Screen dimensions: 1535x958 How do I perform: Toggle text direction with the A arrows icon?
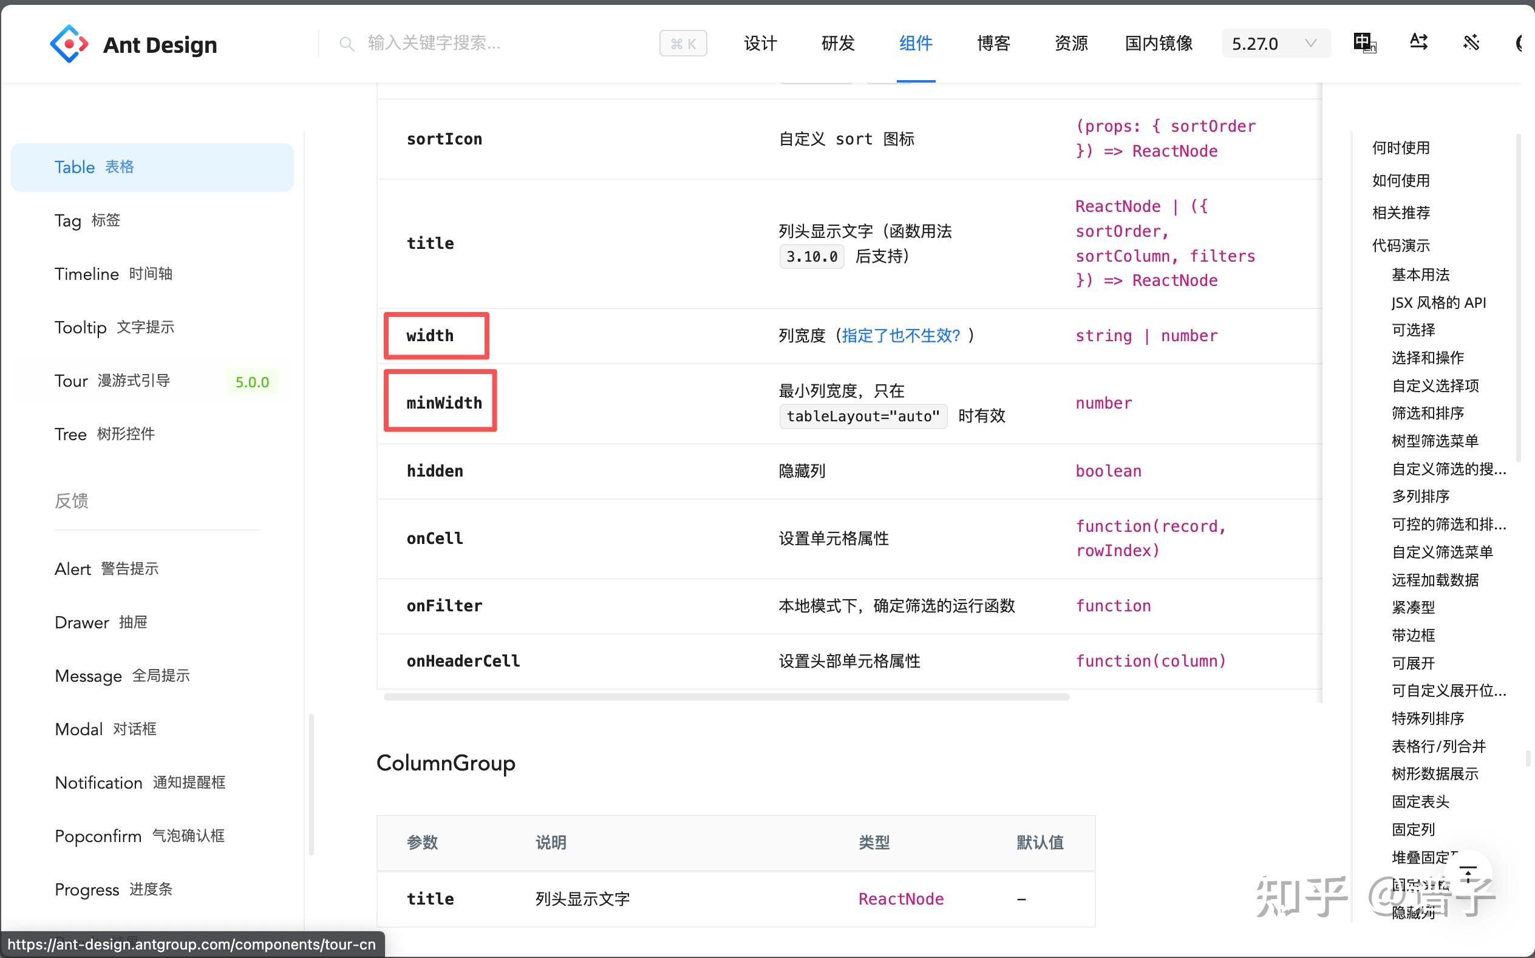point(1418,42)
